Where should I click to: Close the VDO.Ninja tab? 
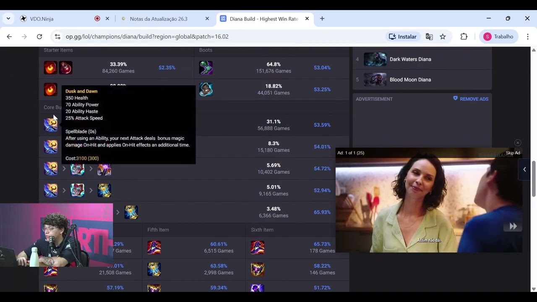click(107, 18)
